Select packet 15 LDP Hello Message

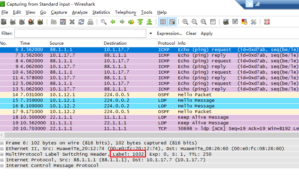click(149, 100)
